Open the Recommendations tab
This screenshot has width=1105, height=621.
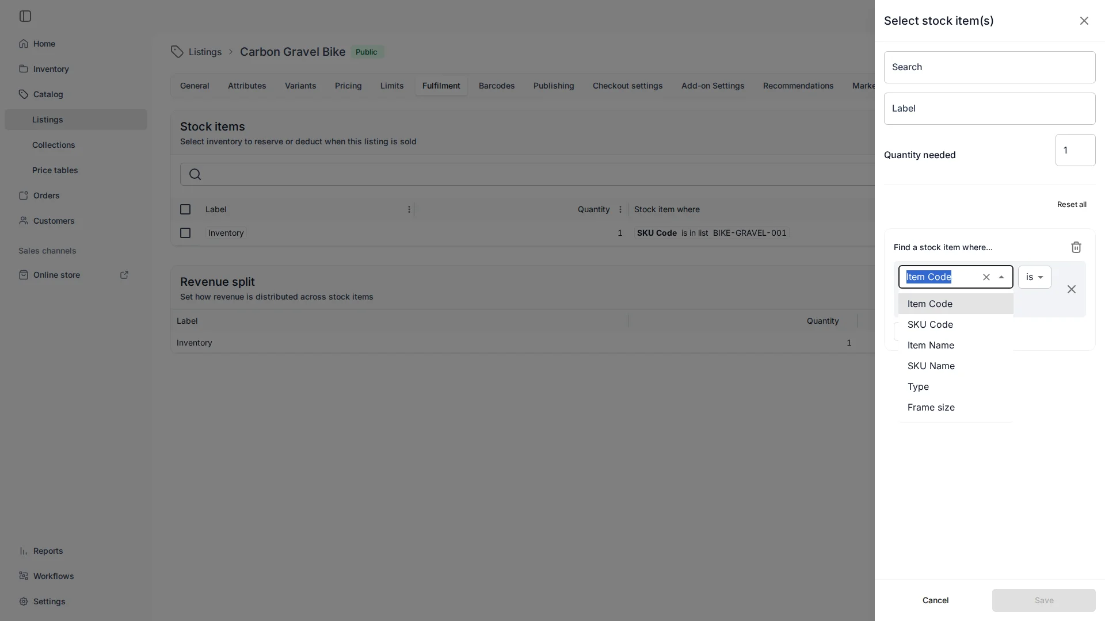(x=798, y=86)
